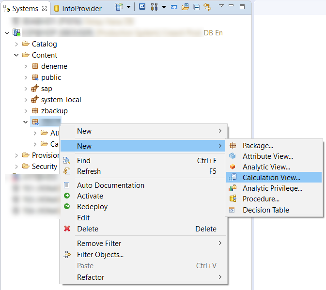Collapse the system node with DB label
This screenshot has height=290, width=326.
coord(7,33)
